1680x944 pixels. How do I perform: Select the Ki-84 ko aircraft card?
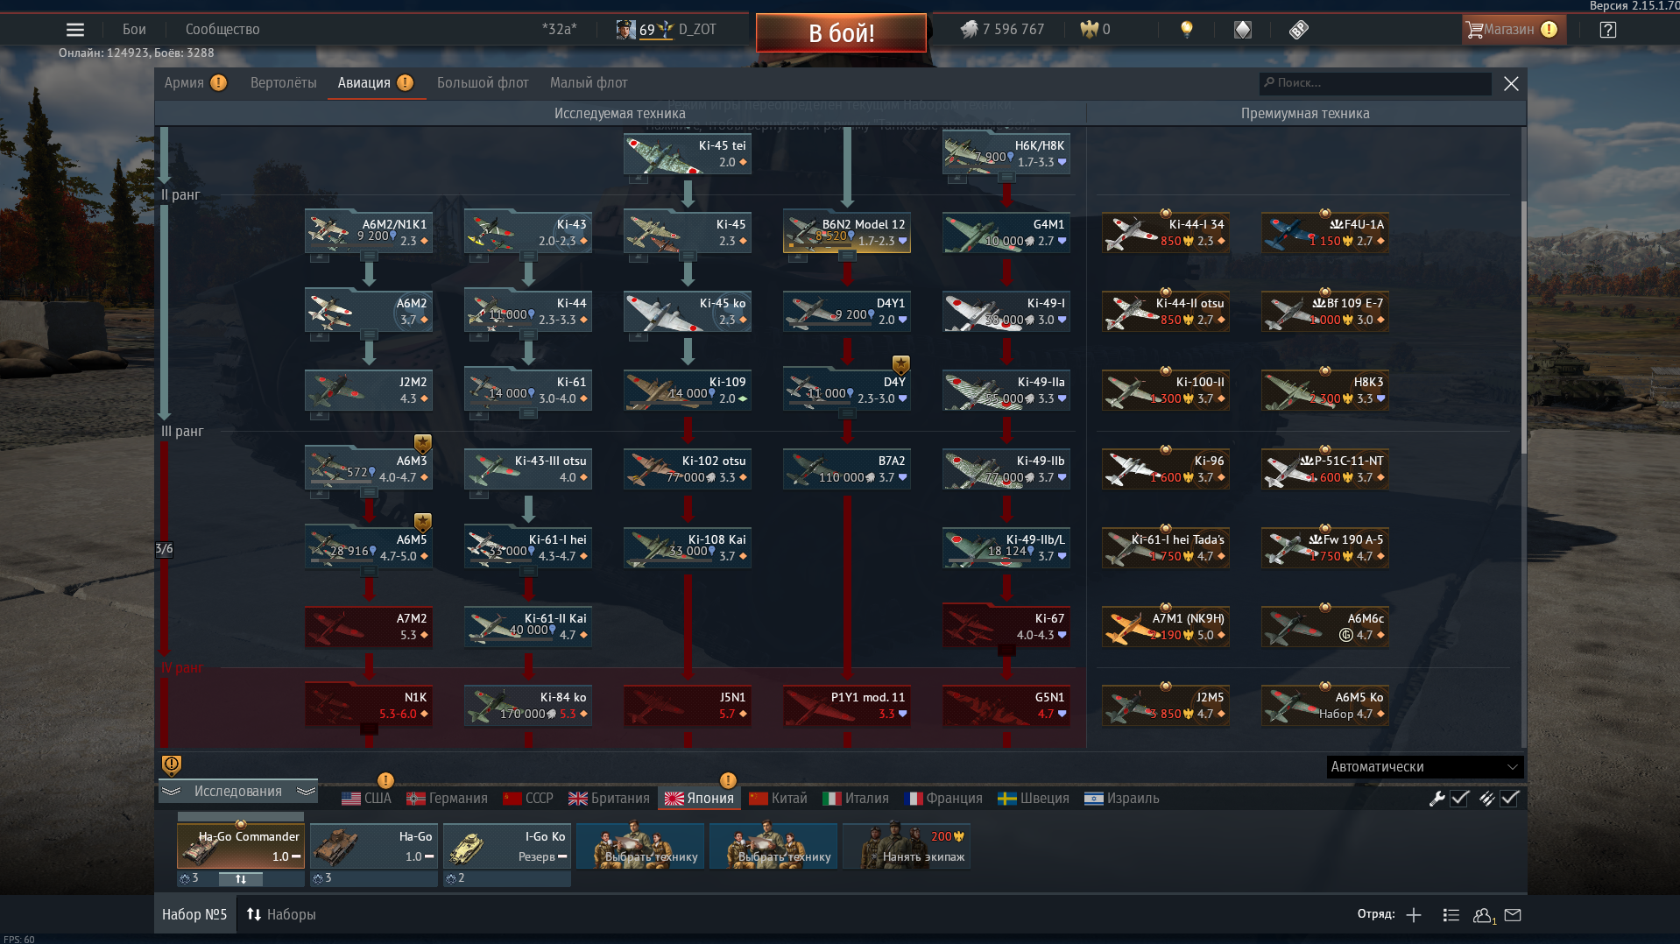(528, 706)
